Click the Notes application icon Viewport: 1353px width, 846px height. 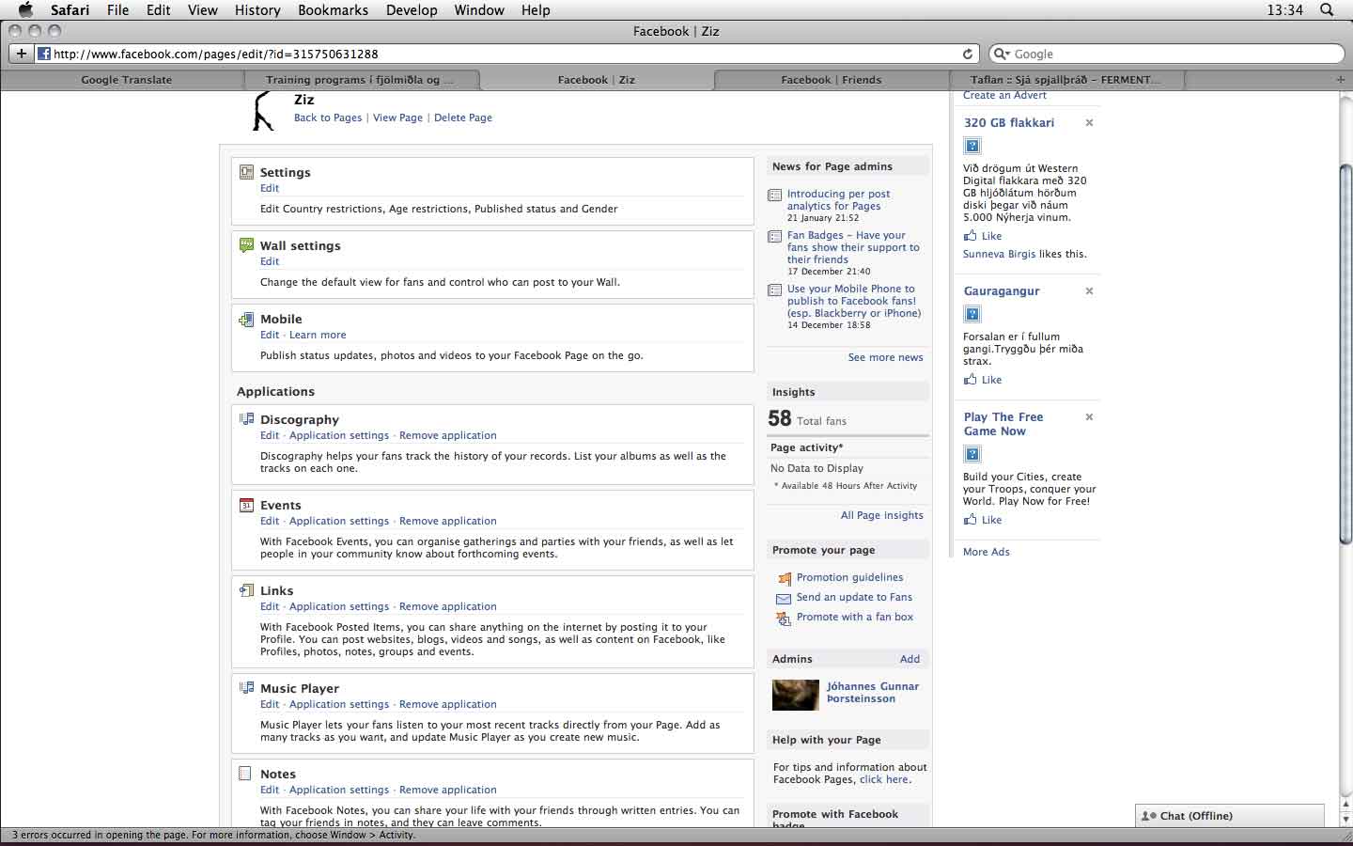point(245,774)
